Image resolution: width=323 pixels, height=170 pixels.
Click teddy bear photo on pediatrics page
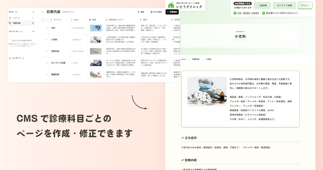coord(207,91)
